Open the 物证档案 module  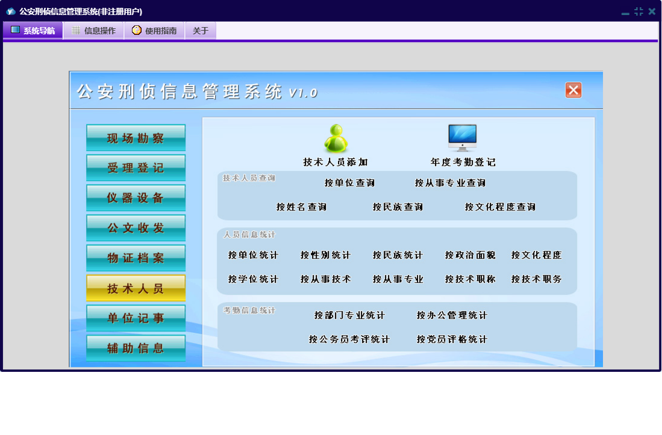136,258
